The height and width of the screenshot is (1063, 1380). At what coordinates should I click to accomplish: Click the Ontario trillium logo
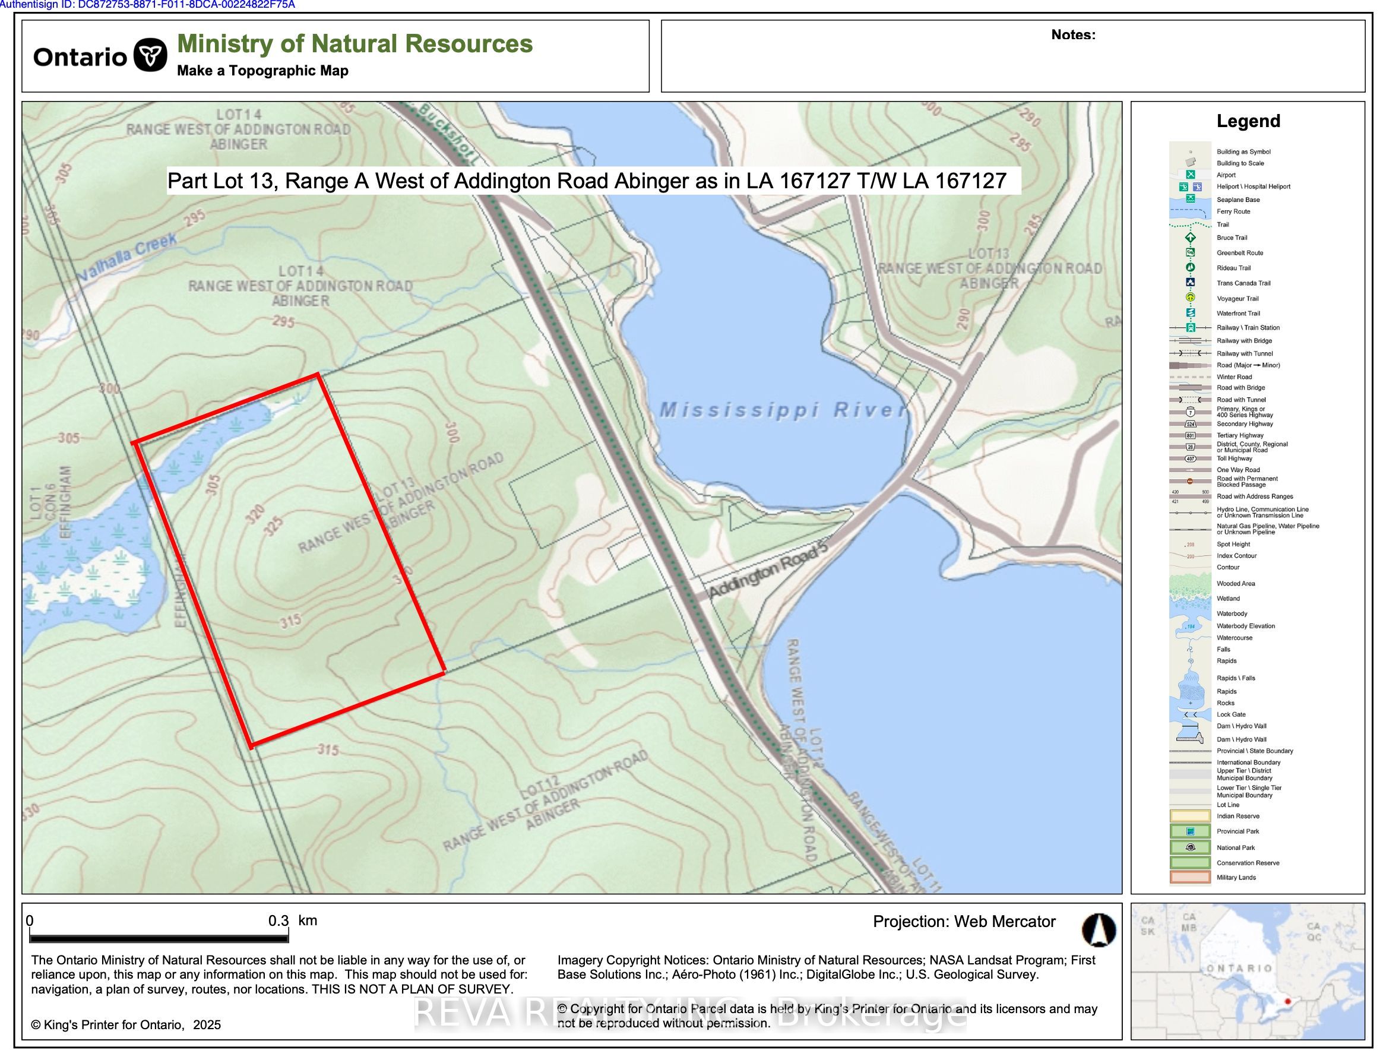[x=150, y=56]
